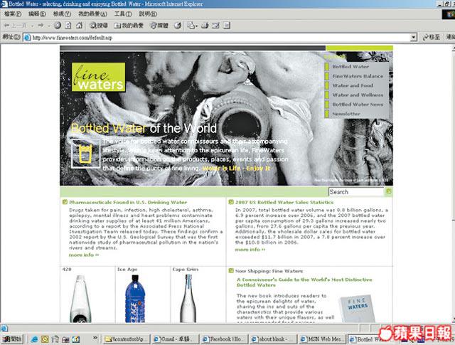Click more info under Sales Statistics article
This screenshot has width=455, height=345.
tap(250, 250)
